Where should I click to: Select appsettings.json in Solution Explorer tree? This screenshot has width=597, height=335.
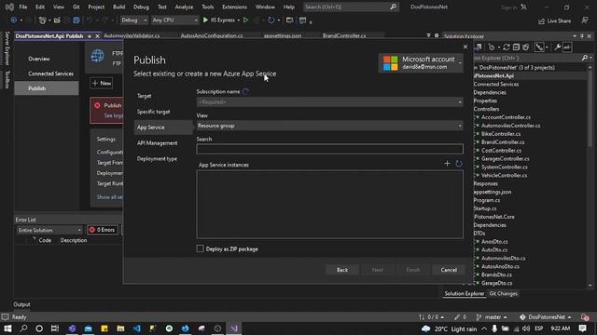point(493,192)
